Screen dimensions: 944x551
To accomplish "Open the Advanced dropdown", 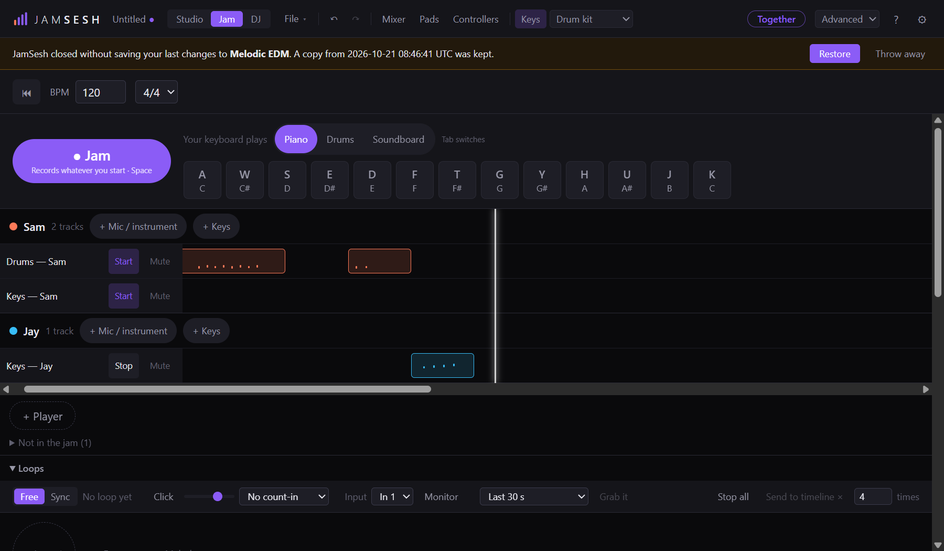I will tap(847, 19).
